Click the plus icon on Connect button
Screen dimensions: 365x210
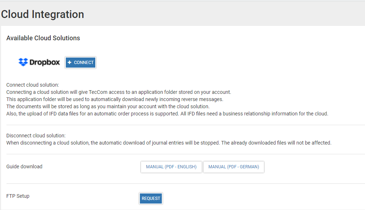70,63
